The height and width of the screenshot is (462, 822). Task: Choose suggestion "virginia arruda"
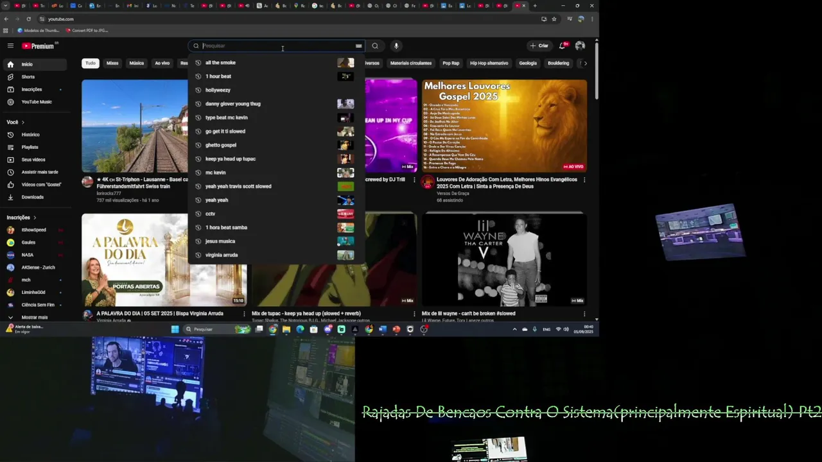[x=276, y=255]
